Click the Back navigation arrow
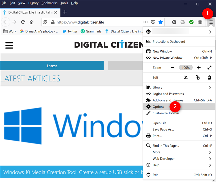The width and height of the screenshot is (216, 182). click(x=6, y=22)
